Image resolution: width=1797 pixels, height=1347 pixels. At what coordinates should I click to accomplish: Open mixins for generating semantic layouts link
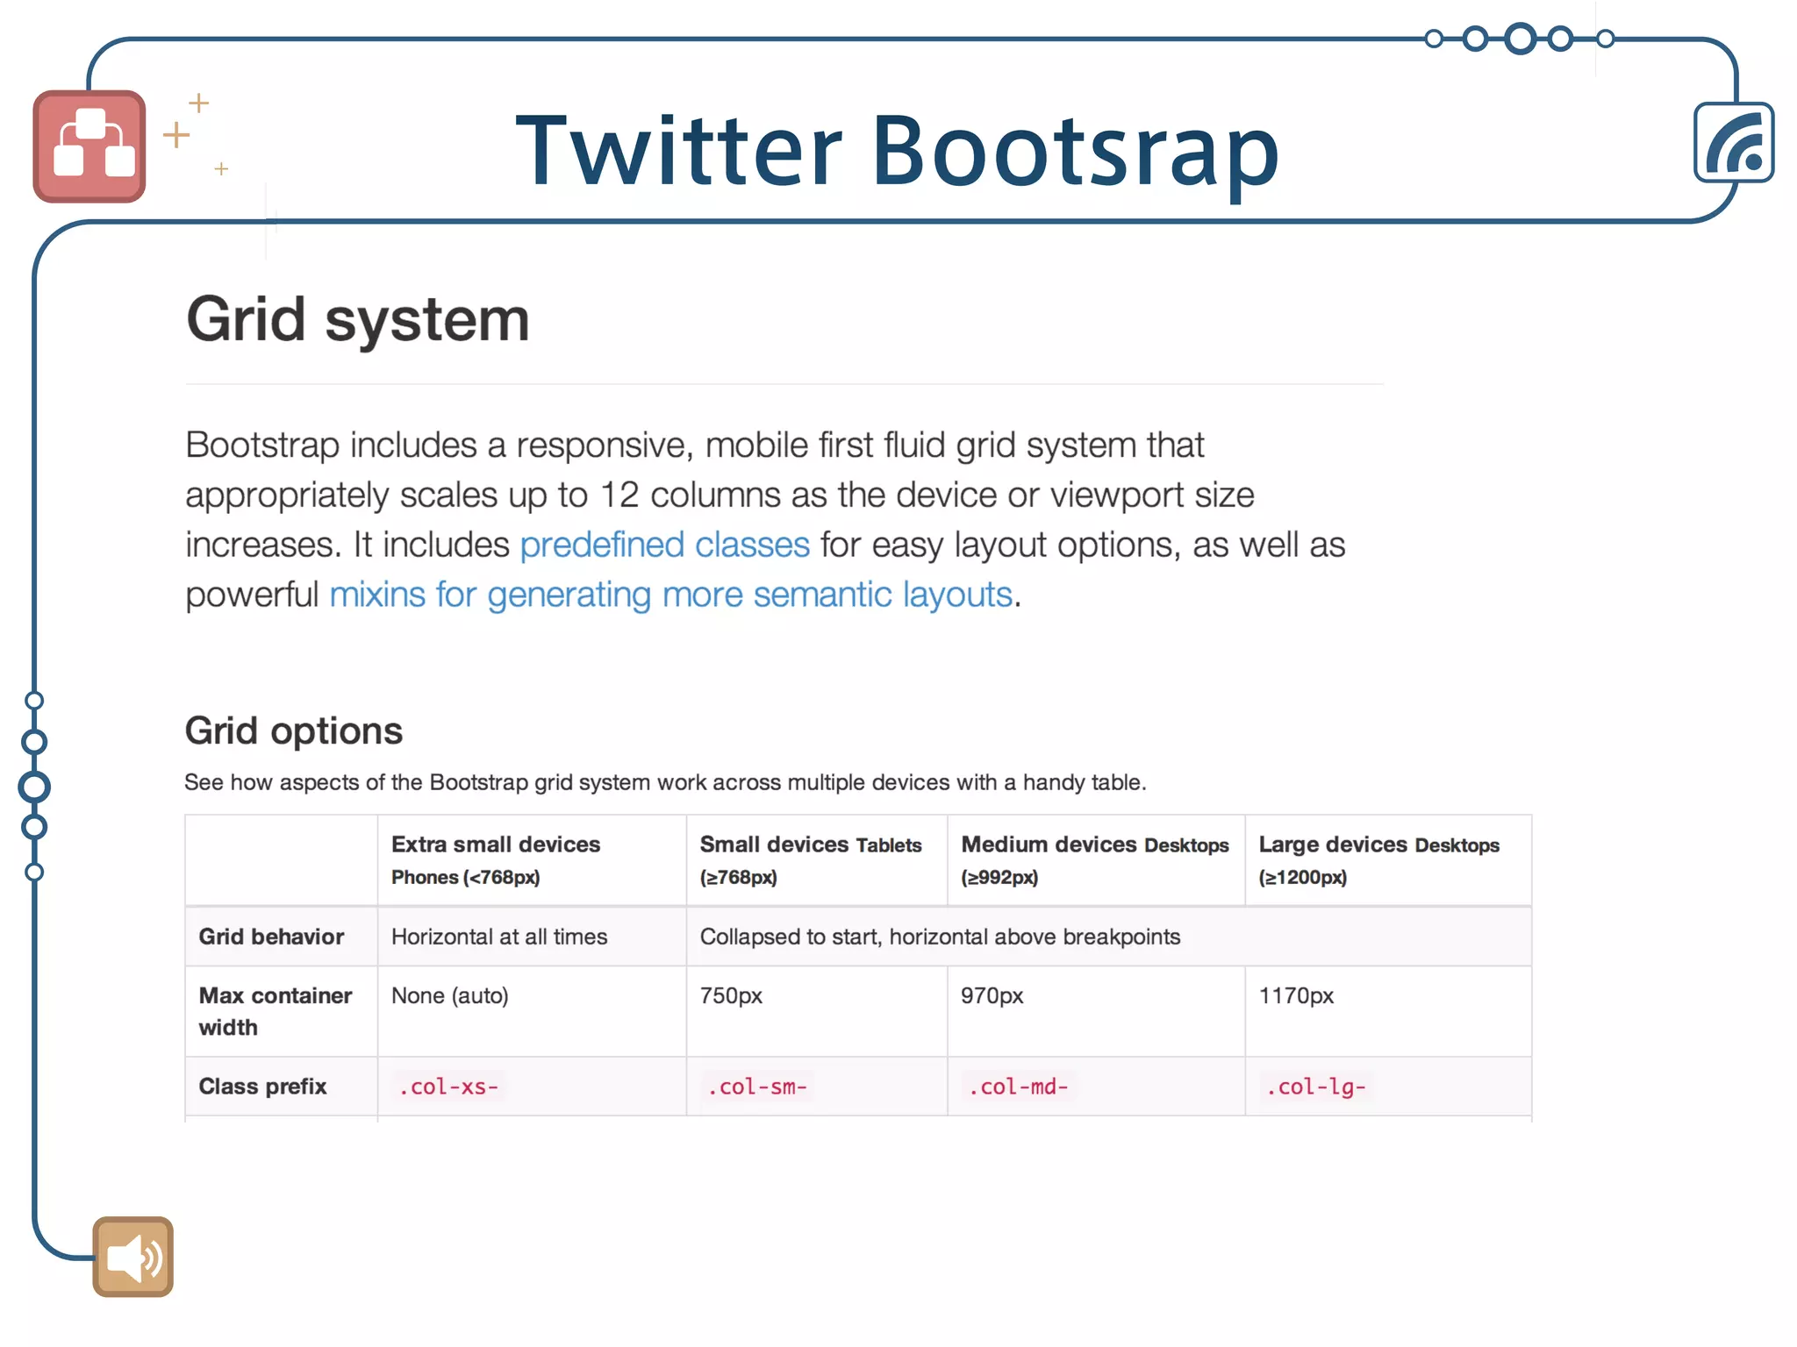(671, 595)
